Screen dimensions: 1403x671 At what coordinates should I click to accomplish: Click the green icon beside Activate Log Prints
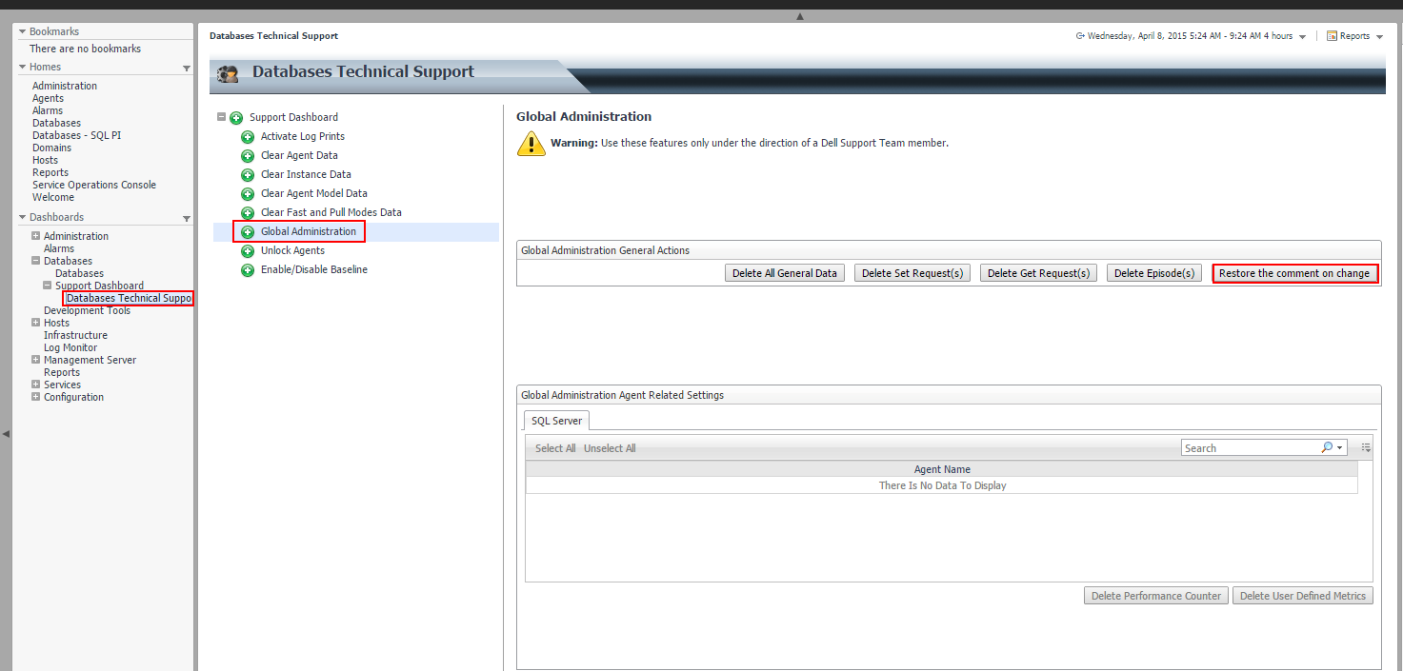tap(248, 137)
